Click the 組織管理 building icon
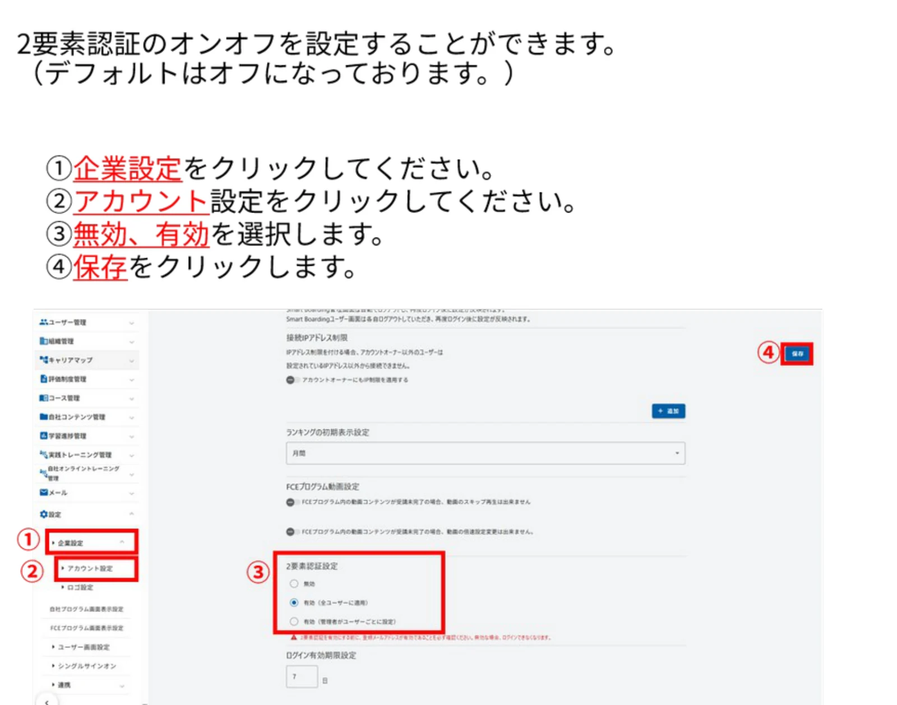897x705 pixels. pyautogui.click(x=44, y=341)
